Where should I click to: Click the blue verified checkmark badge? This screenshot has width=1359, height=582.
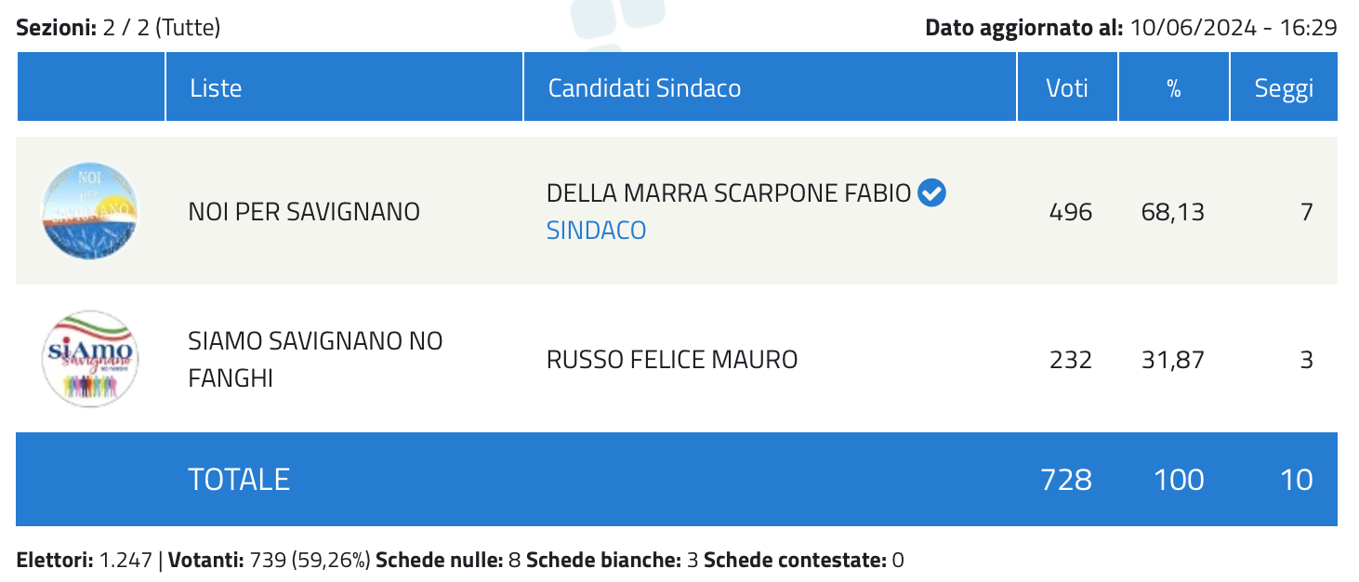[931, 193]
